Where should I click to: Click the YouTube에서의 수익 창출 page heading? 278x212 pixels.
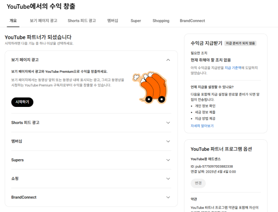[x=41, y=6]
